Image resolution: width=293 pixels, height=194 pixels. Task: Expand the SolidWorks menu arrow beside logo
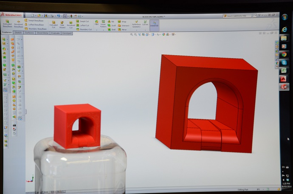[24, 15]
